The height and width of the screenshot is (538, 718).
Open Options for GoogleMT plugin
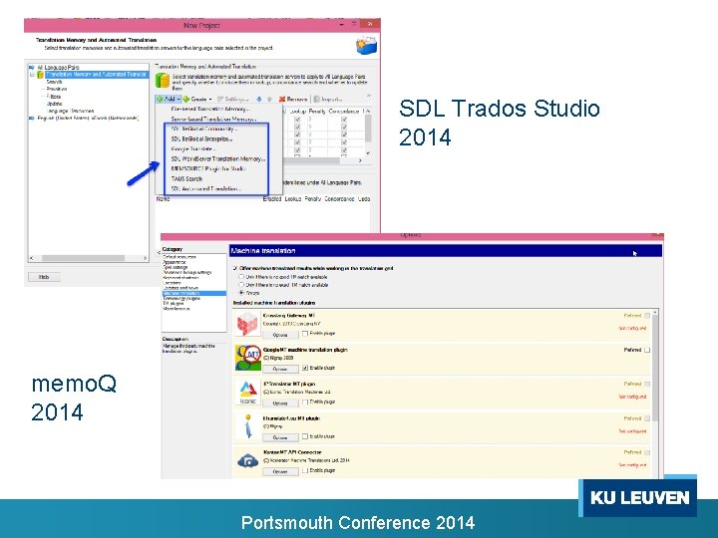[280, 369]
